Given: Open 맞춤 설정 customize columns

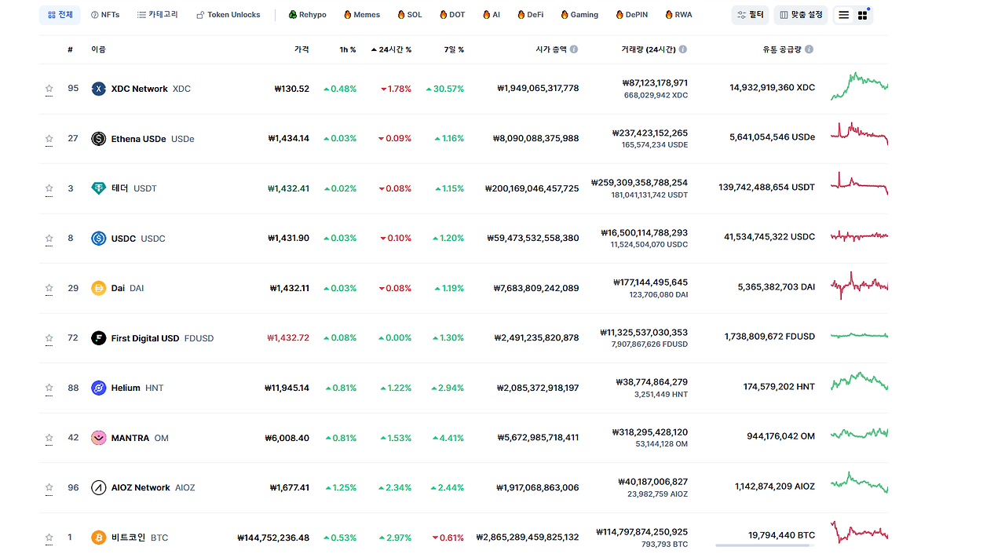Looking at the screenshot, I should [x=801, y=15].
